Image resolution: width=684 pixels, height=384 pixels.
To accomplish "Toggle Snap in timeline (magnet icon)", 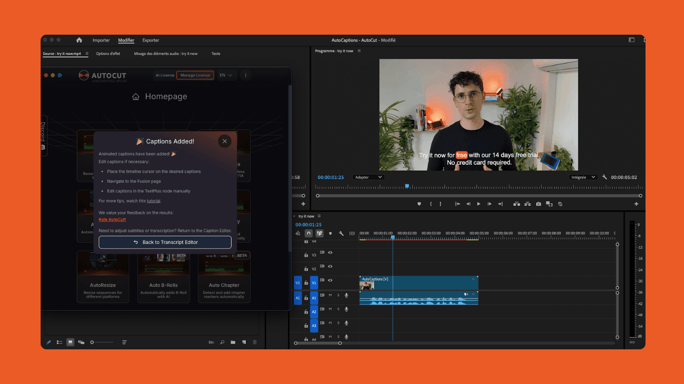I will tap(309, 233).
